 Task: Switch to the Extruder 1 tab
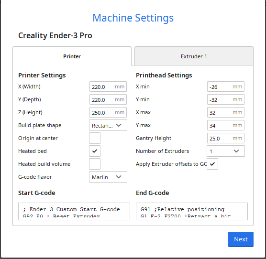coord(194,56)
